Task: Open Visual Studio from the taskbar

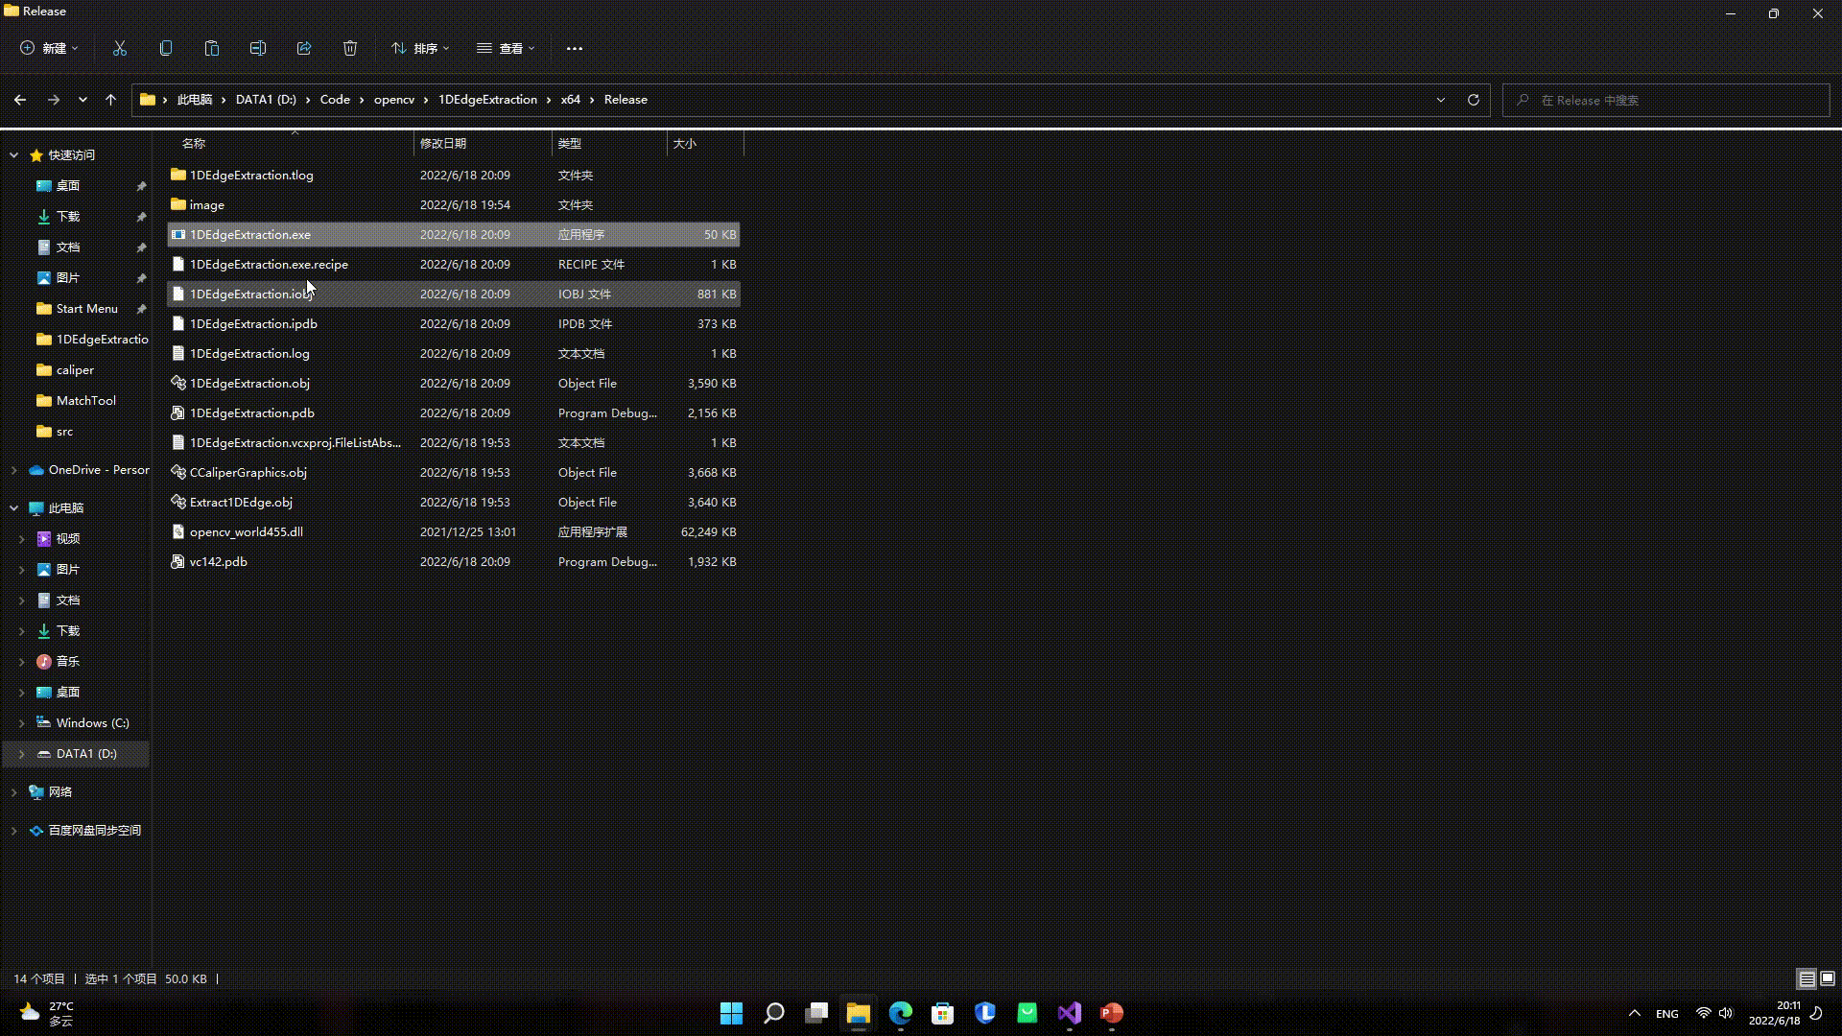Action: (1069, 1013)
